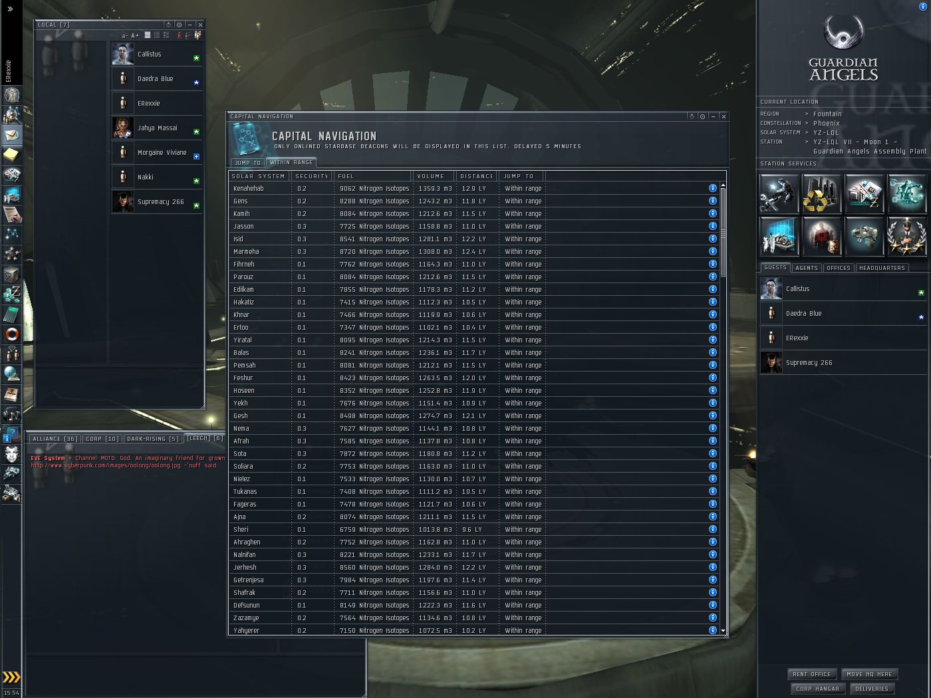Open the star map constellation icon
This screenshot has height=698, width=931.
(12, 235)
